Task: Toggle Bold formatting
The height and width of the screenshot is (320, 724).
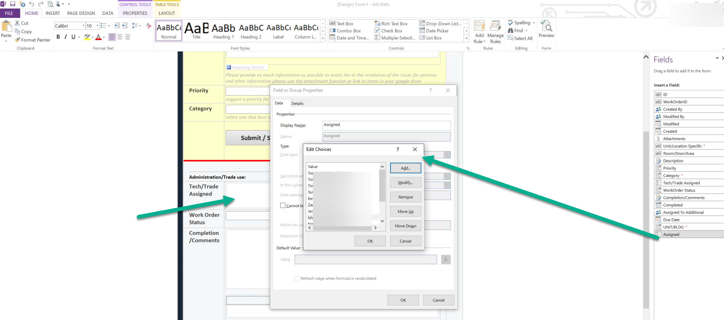Action: (58, 37)
